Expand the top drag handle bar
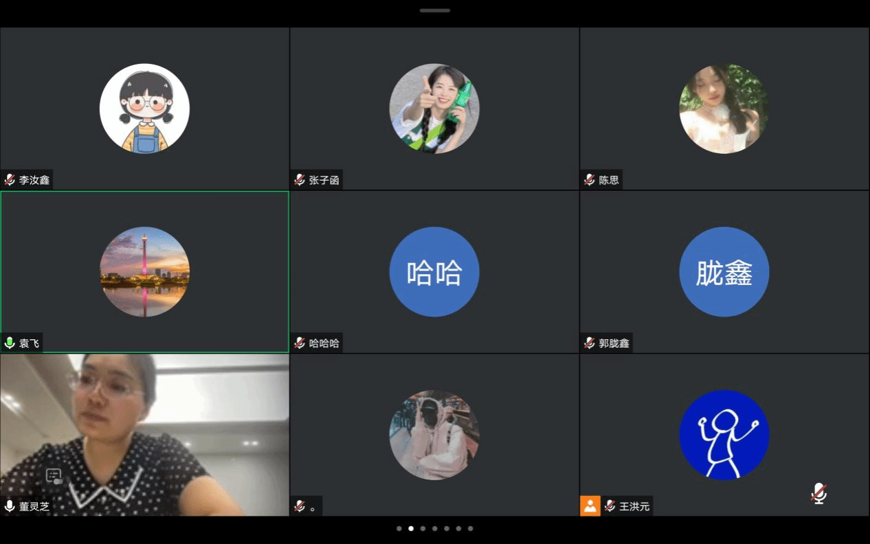Viewport: 870px width, 544px height. [435, 10]
